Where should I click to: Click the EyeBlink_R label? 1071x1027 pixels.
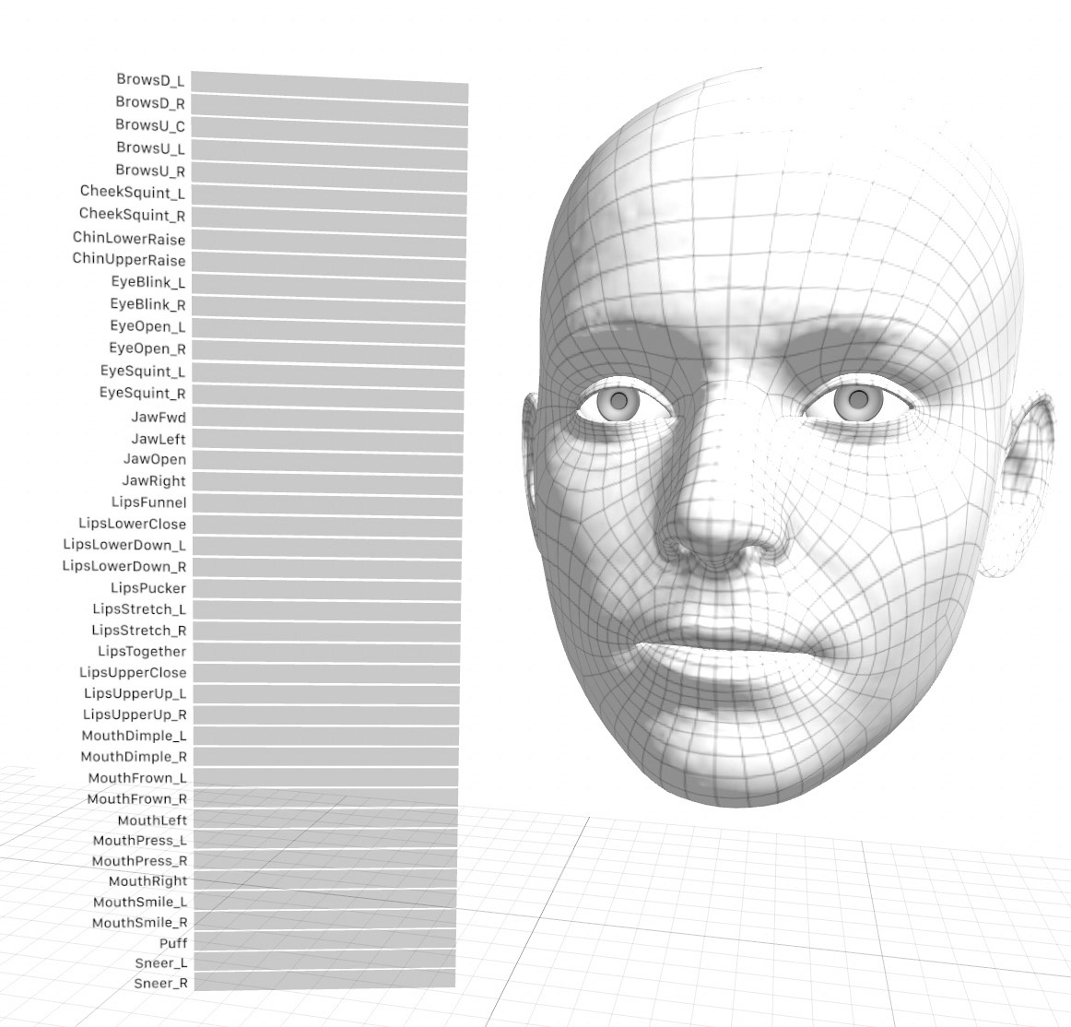pyautogui.click(x=148, y=304)
